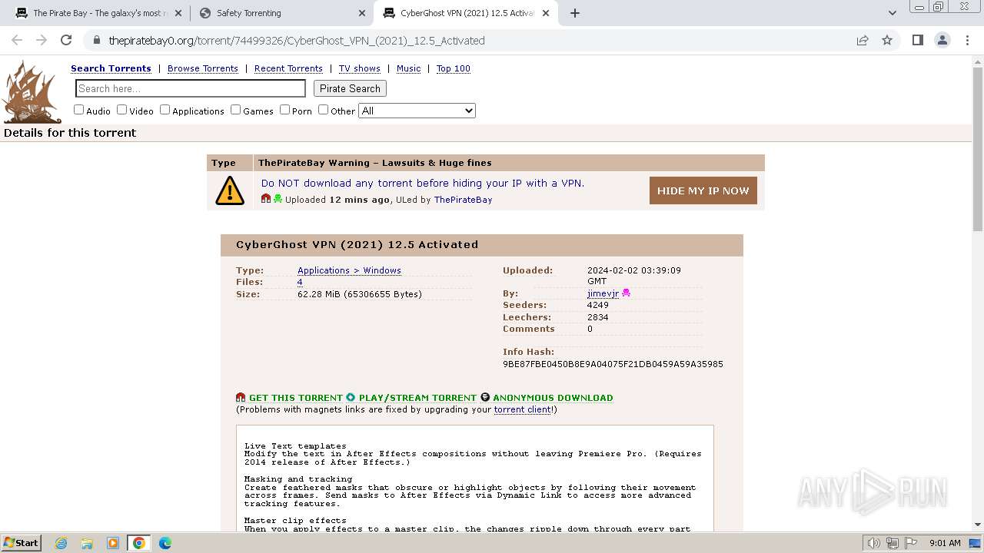This screenshot has width=984, height=553.
Task: Click the Pirate Bay ship logo
Action: pos(32,91)
